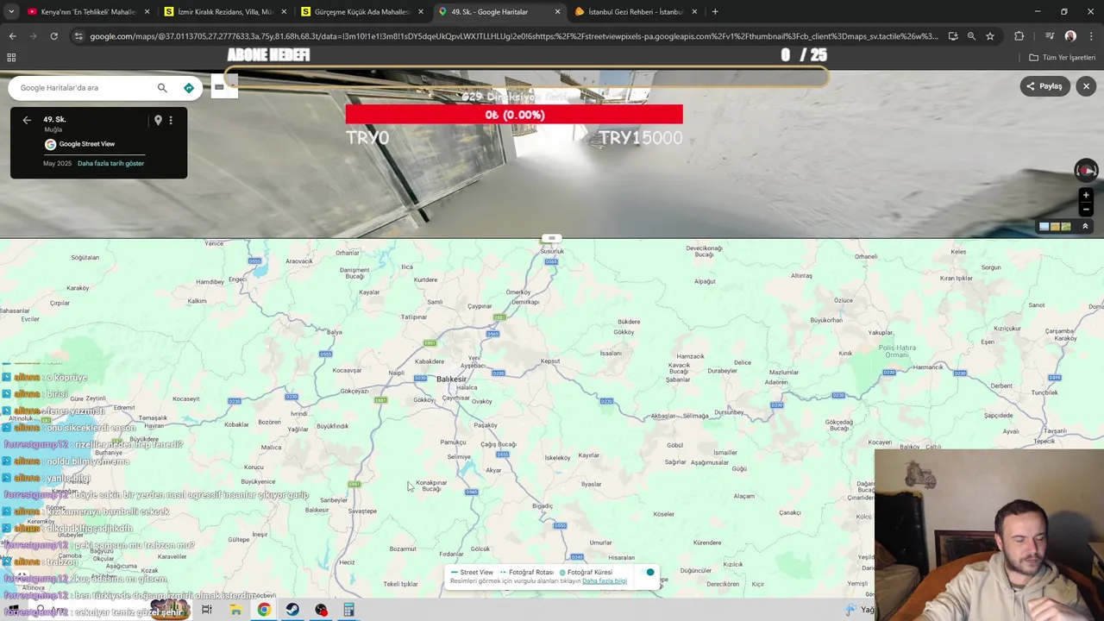Exit Street View with the round X button
This screenshot has width=1104, height=621.
pyautogui.click(x=1086, y=86)
